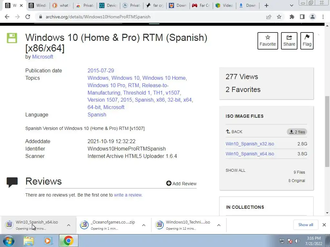Click SHOW ALL files
Image resolution: width=330 pixels, height=247 pixels.
tap(236, 170)
